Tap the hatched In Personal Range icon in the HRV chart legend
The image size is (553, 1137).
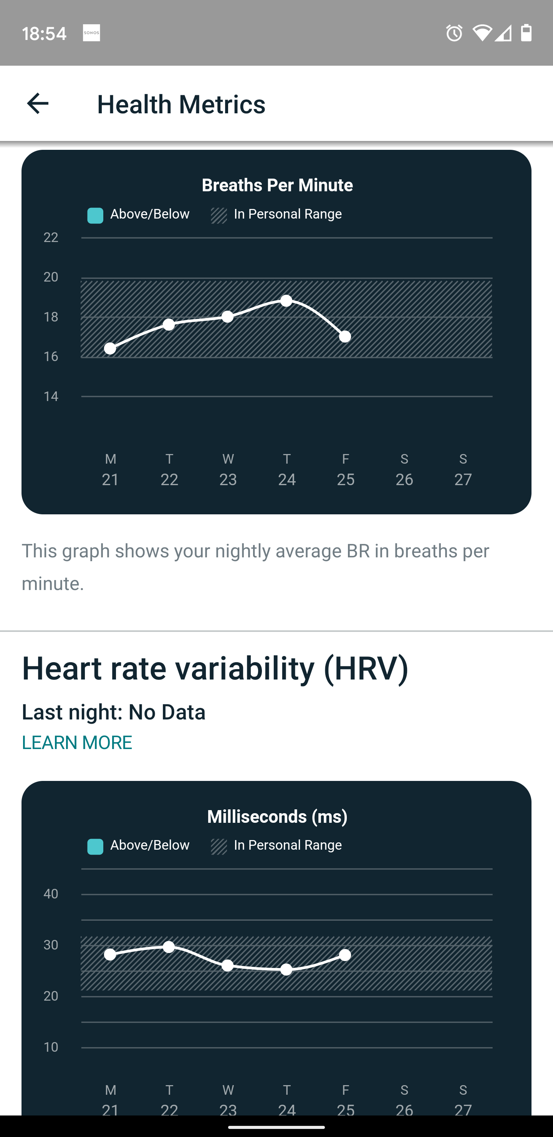[x=219, y=847]
